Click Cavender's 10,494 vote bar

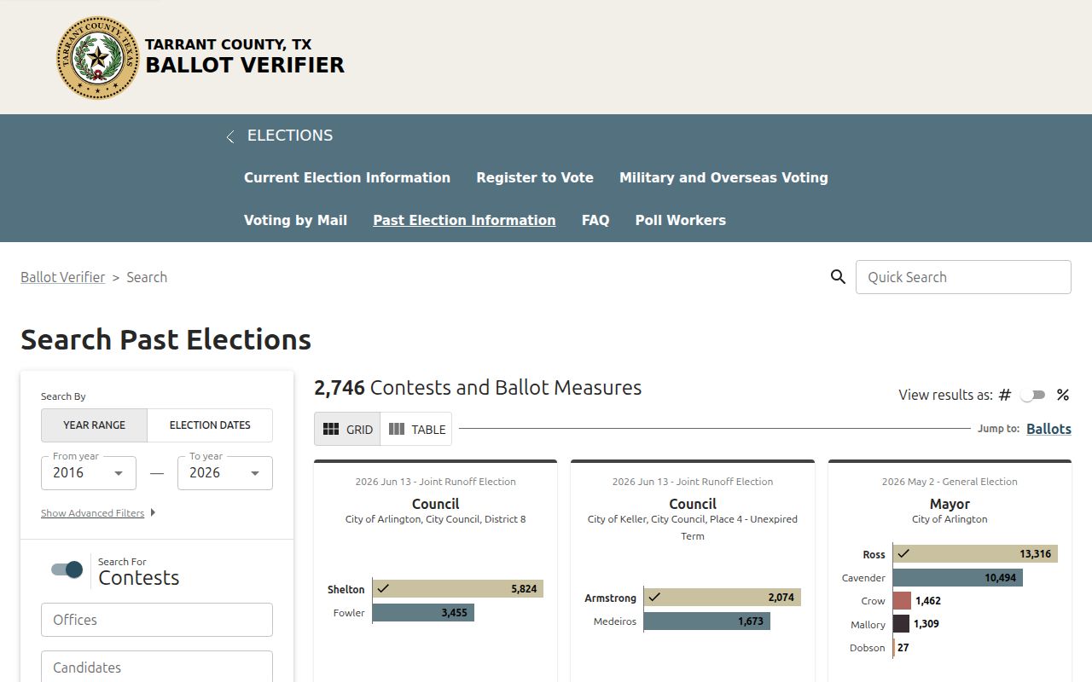tap(957, 578)
